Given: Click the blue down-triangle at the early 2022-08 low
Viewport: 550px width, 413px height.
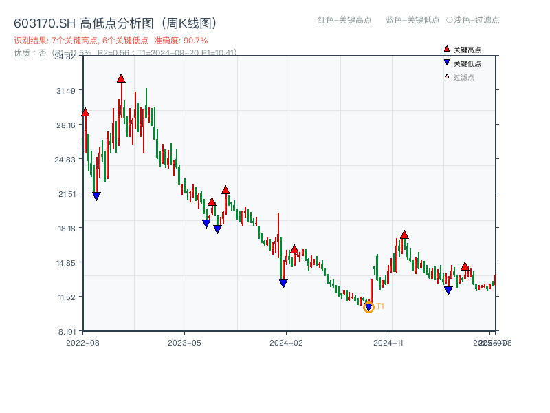Looking at the screenshot, I should coord(95,197).
